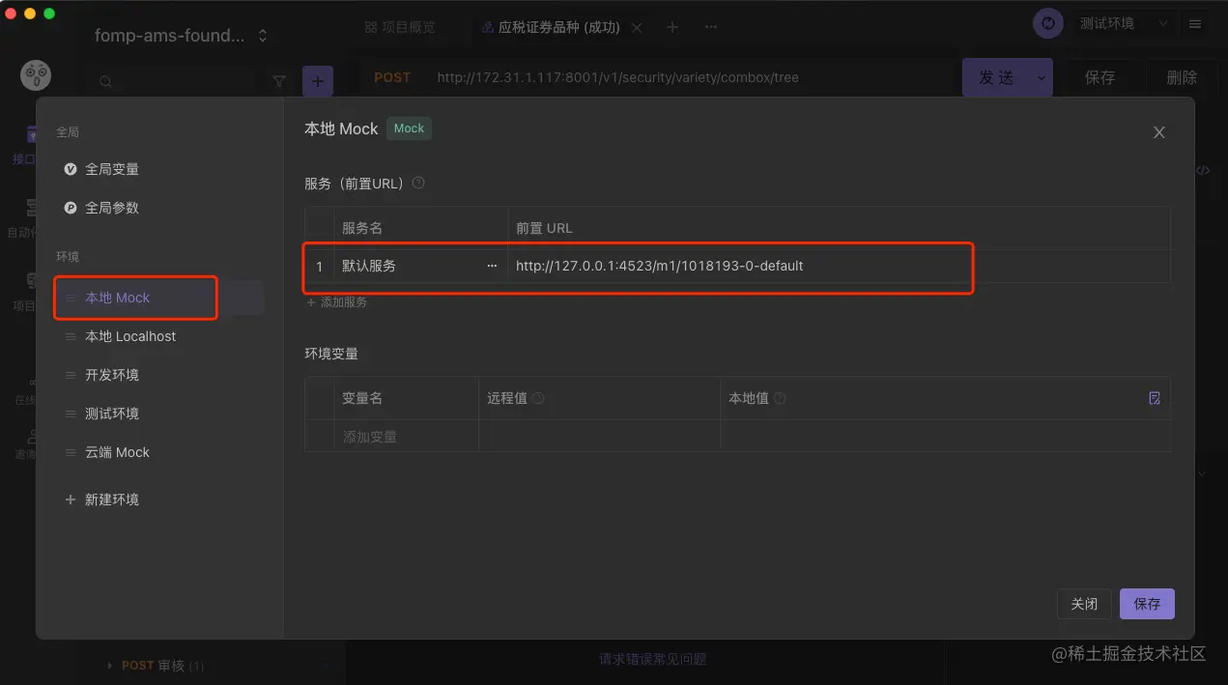This screenshot has height=685, width=1228.
Task: Open the filter funnel icon
Action: coord(279,82)
